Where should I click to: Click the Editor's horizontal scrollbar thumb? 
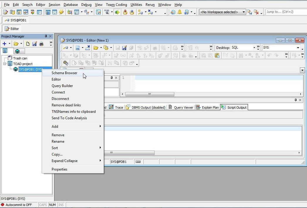(x=150, y=94)
